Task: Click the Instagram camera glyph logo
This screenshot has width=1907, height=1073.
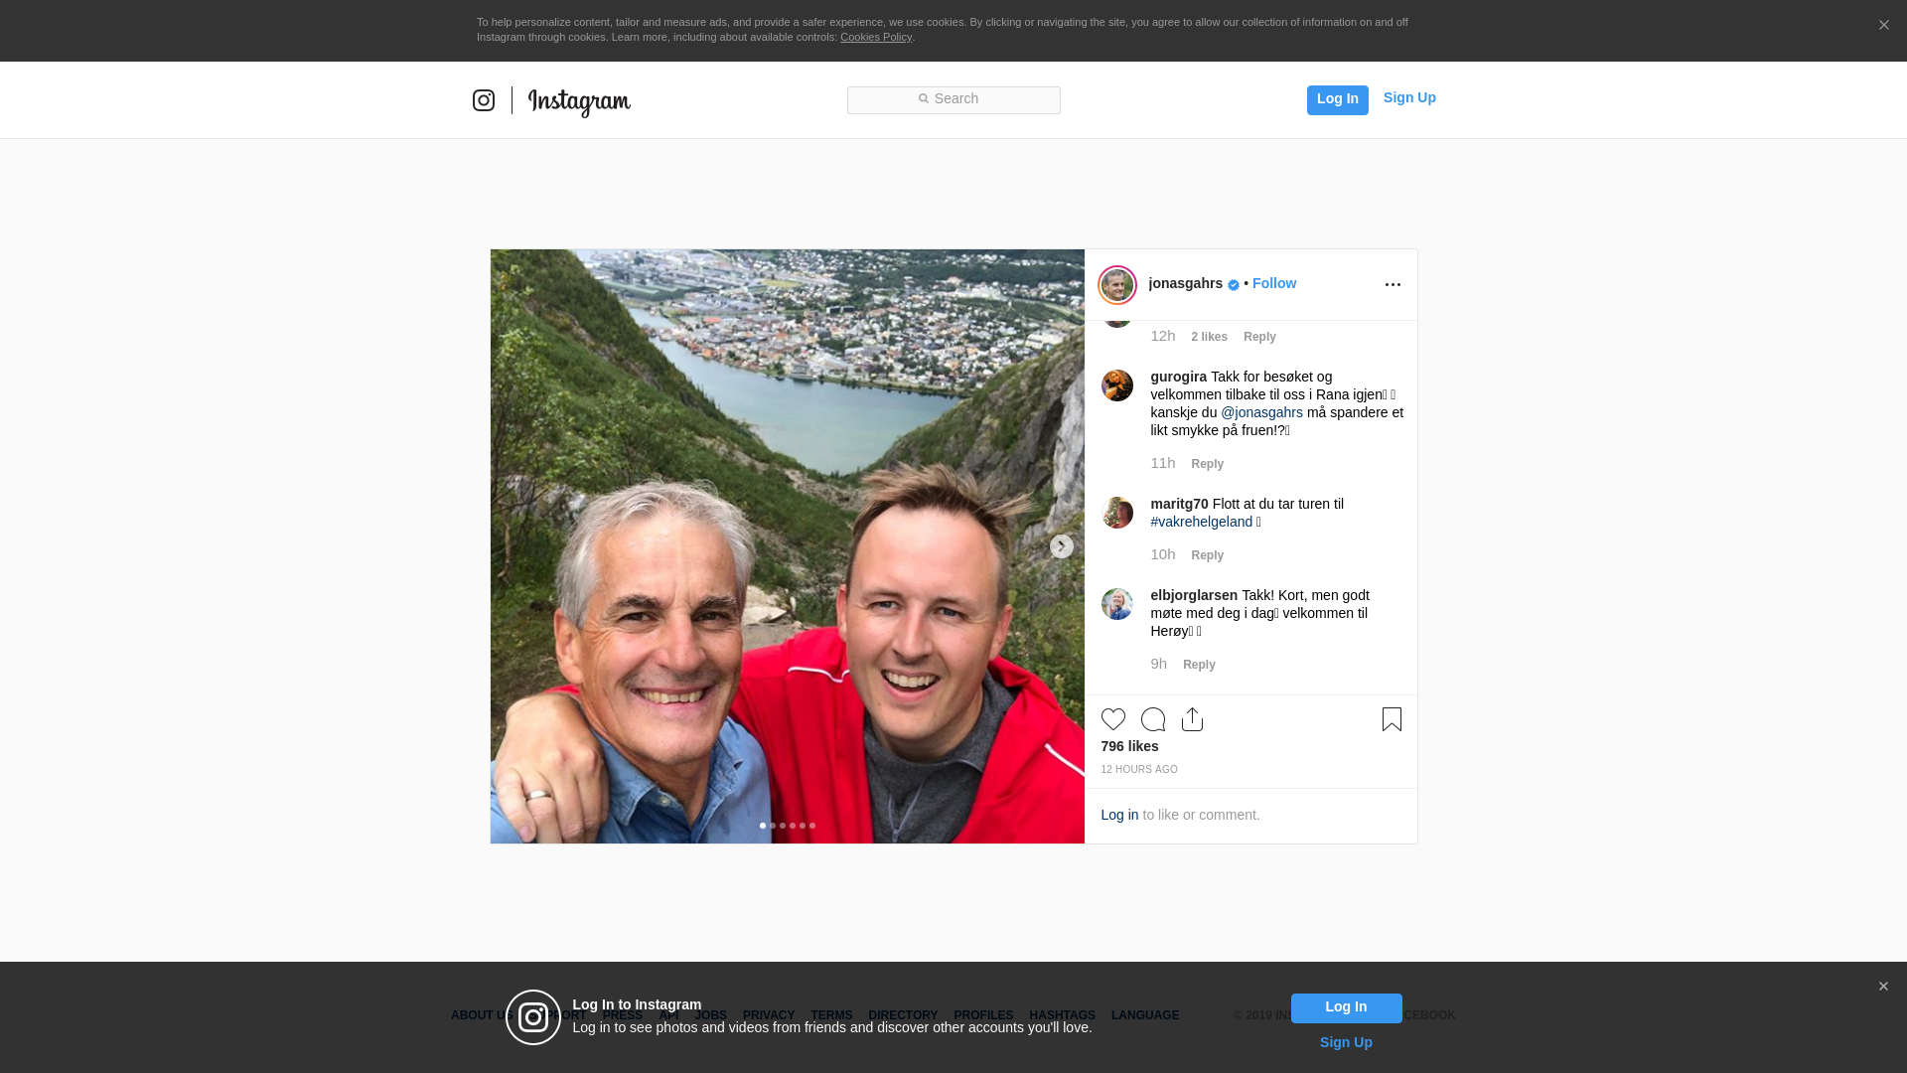Action: point(484,100)
